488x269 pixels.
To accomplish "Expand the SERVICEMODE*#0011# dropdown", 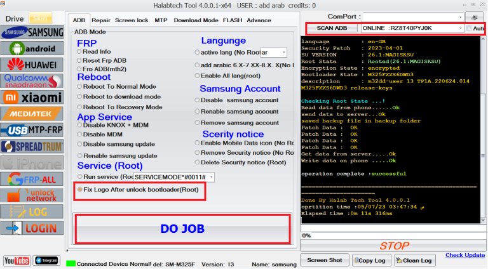I will [212, 177].
